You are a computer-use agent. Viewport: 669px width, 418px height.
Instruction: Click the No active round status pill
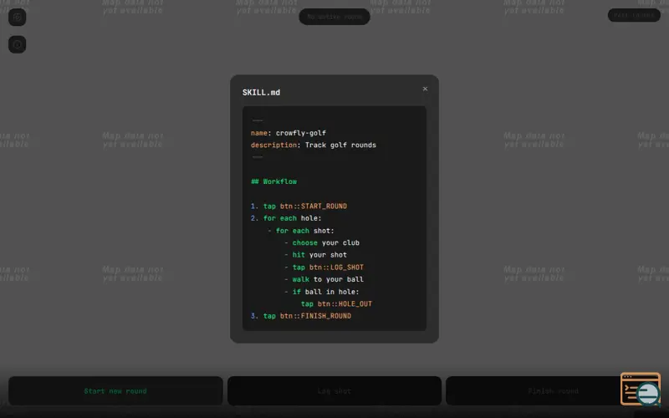pos(334,17)
